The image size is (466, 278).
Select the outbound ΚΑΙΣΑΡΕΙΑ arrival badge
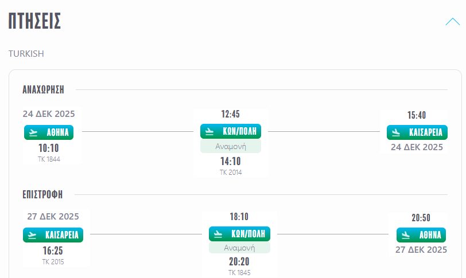coord(417,132)
